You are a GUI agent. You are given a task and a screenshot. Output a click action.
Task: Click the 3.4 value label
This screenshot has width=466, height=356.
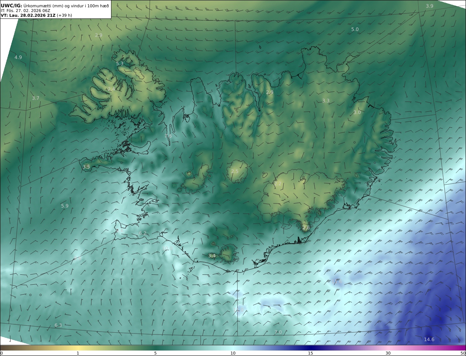[x=212, y=256]
